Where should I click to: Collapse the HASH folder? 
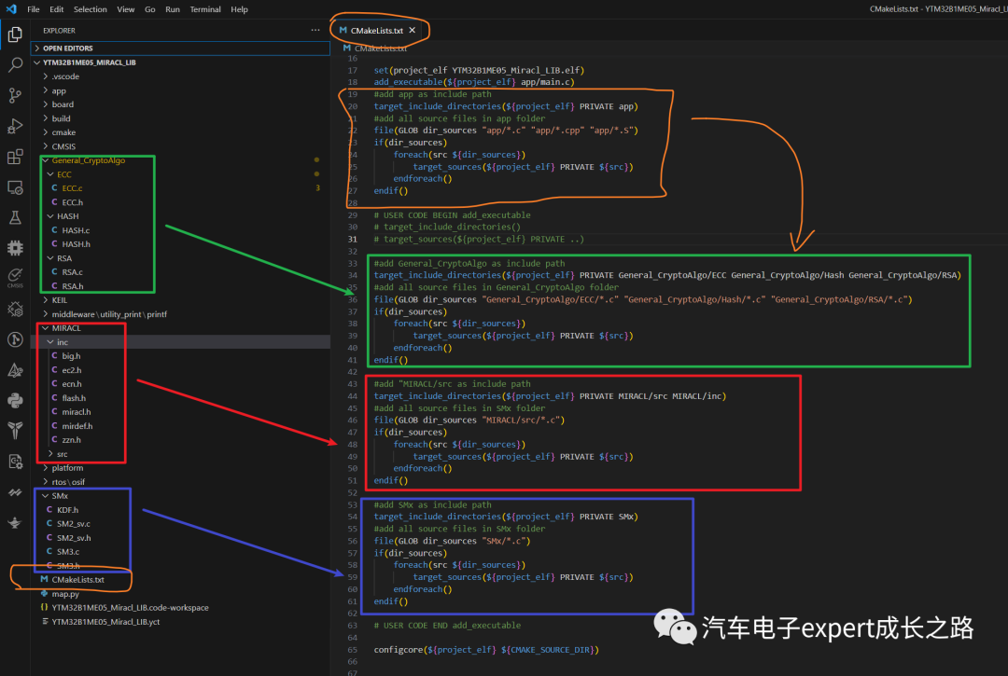click(180, 216)
